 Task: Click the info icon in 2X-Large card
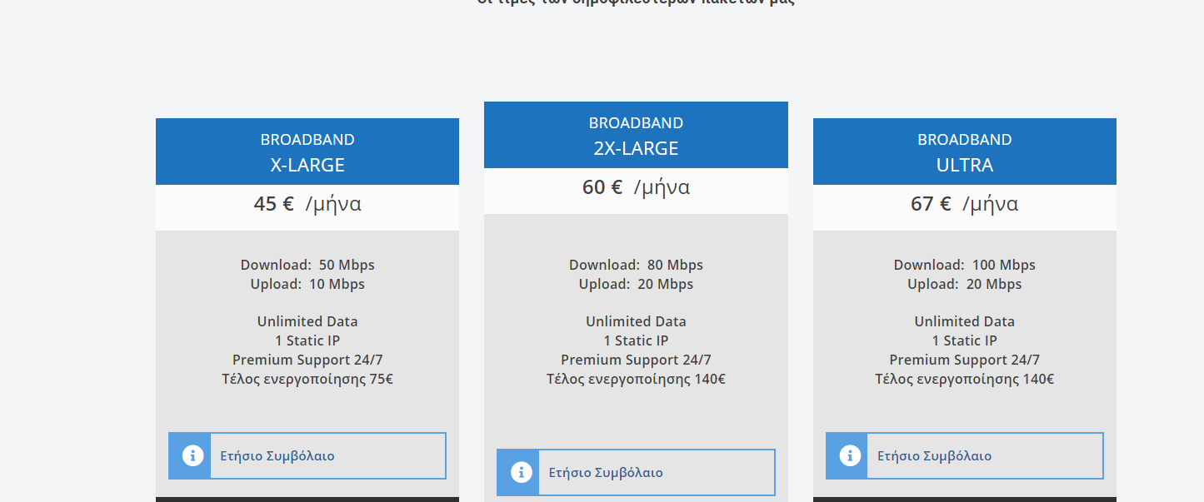coord(521,472)
